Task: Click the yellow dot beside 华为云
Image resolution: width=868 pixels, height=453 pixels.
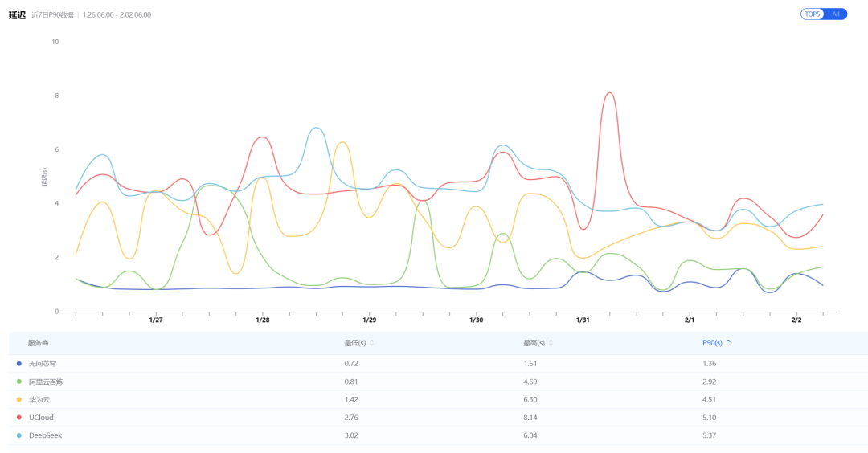Action: [x=18, y=399]
